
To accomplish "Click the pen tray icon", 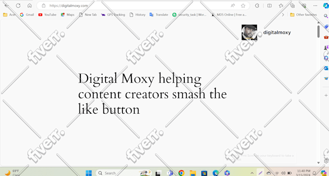I will 260,173.
